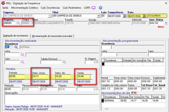Open Movimentação Coletiva menu
The image size is (169, 112).
coord(24,8)
